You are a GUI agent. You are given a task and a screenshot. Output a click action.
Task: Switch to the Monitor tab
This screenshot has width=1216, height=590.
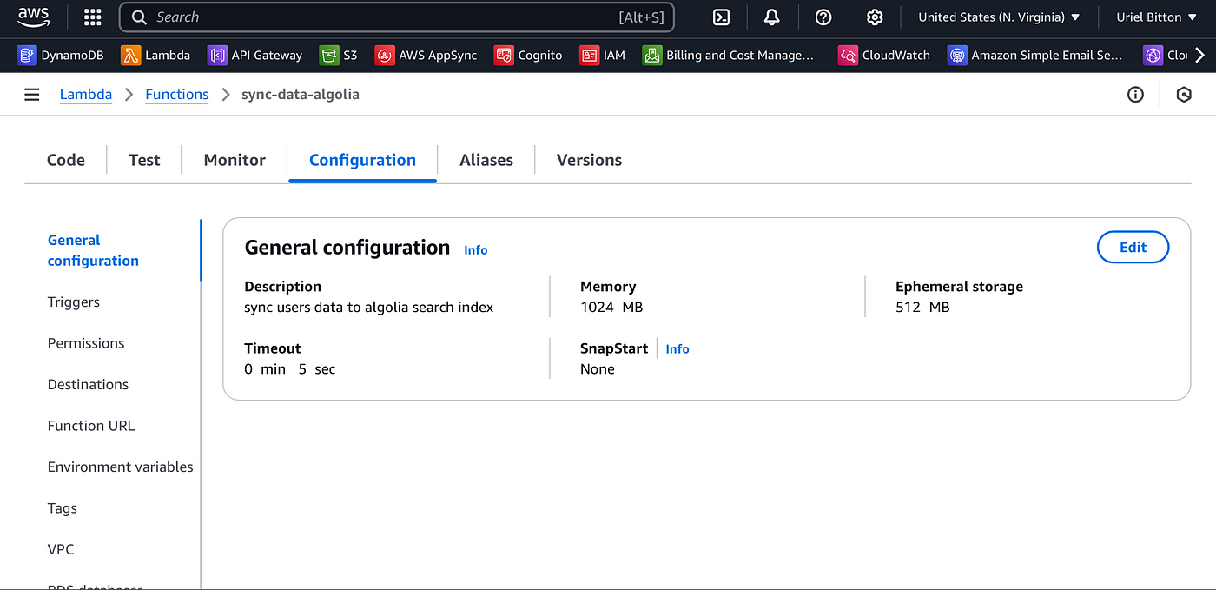[x=234, y=160]
